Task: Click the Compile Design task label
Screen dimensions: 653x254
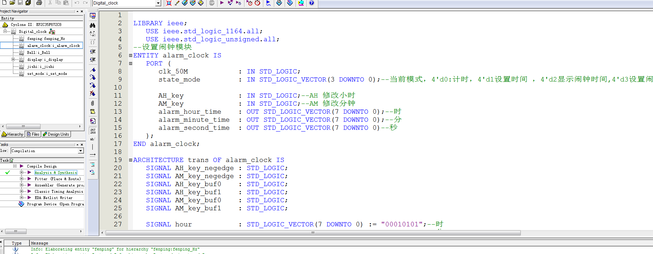Action: pyautogui.click(x=42, y=166)
